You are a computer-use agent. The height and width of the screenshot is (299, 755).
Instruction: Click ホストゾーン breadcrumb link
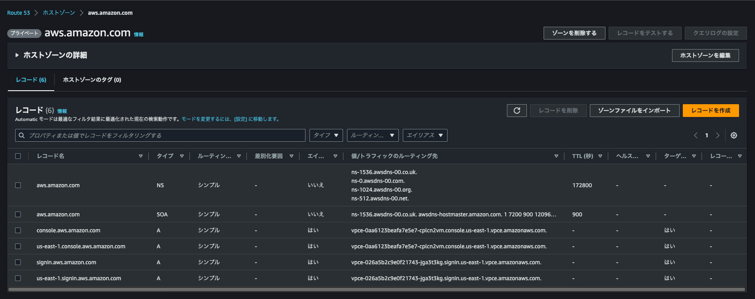(x=59, y=13)
